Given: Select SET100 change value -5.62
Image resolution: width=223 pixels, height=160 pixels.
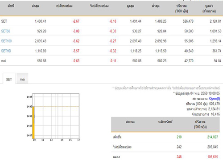Looking at the screenshot, I should [x=76, y=41].
